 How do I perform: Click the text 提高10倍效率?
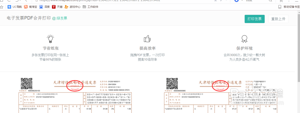pyautogui.click(x=148, y=59)
